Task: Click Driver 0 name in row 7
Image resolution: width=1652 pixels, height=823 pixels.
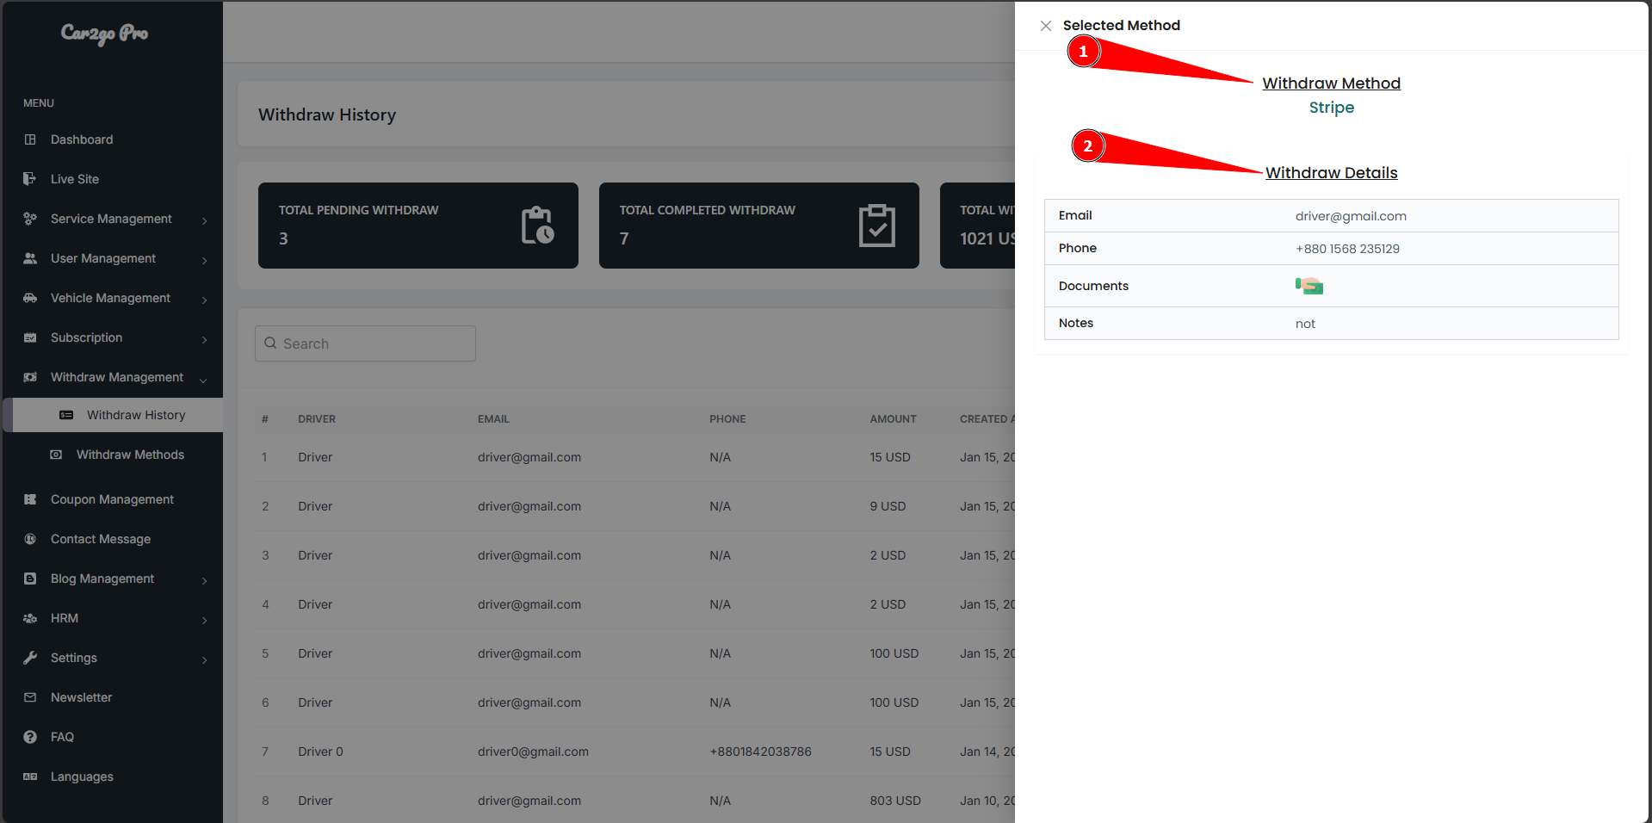Action: pyautogui.click(x=320, y=752)
